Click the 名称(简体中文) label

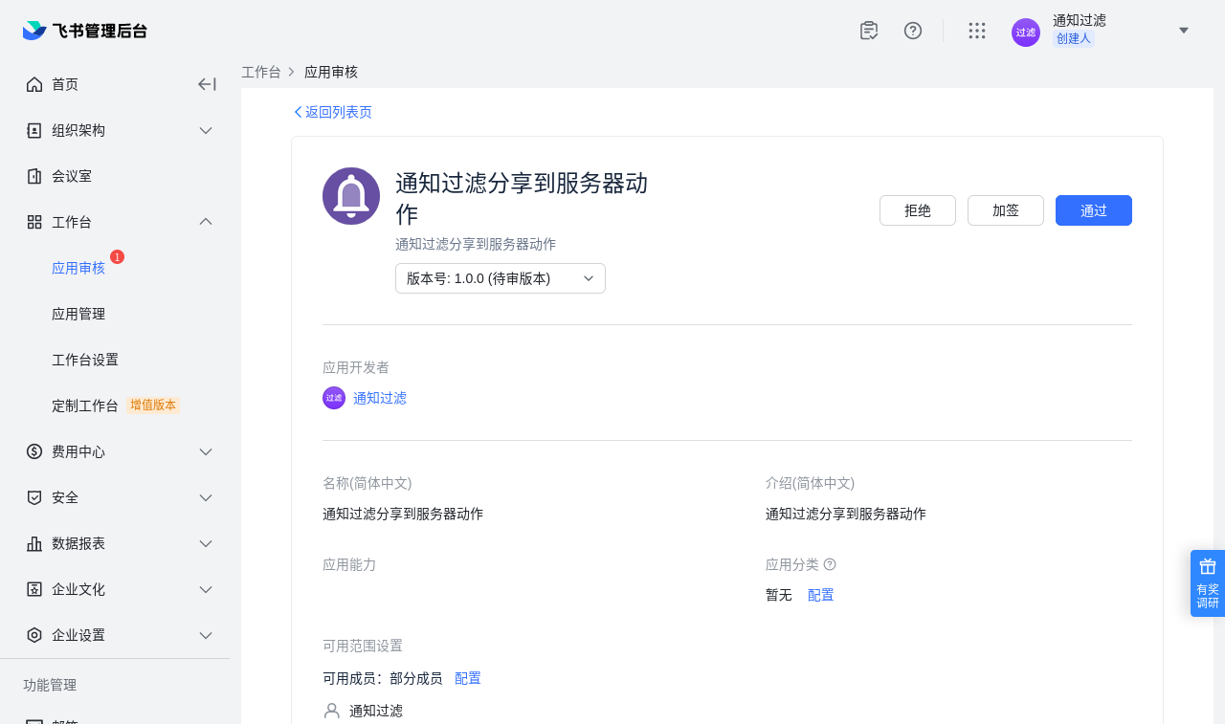tap(367, 483)
